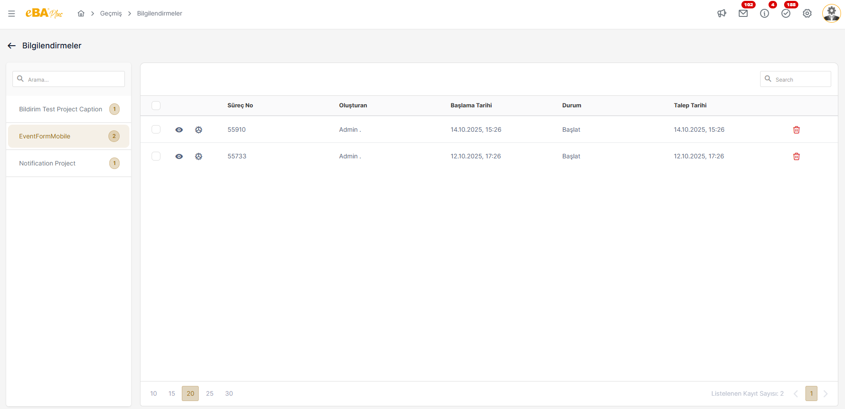View process 55910 with eye icon
The image size is (845, 409).
[x=179, y=130]
